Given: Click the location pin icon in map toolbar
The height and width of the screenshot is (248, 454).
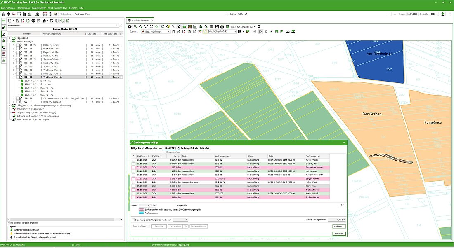Looking at the screenshot, I should tap(259, 27).
